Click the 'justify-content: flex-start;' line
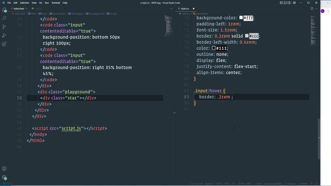Screen dimensions: 331x186 point(227,67)
